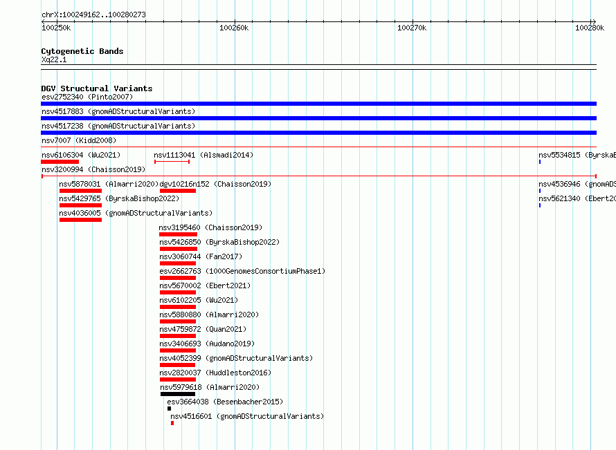Click the nsv6106304 (Wu2021) label
Screen dimensions: 616x450
81,155
